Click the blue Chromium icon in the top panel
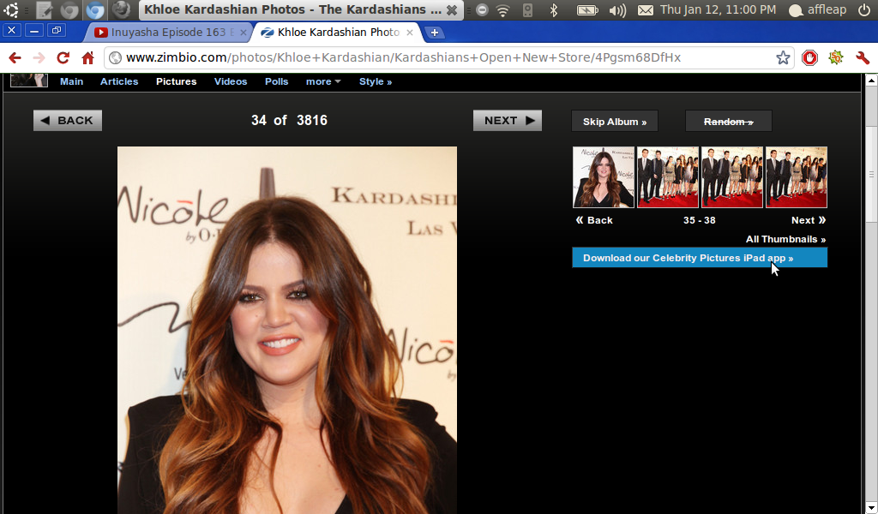878x514 pixels. (95, 9)
